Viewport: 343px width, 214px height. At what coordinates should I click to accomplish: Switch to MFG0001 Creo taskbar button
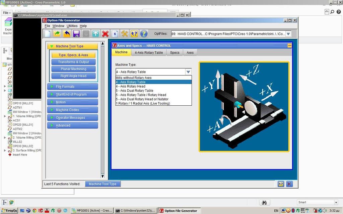pos(92,211)
